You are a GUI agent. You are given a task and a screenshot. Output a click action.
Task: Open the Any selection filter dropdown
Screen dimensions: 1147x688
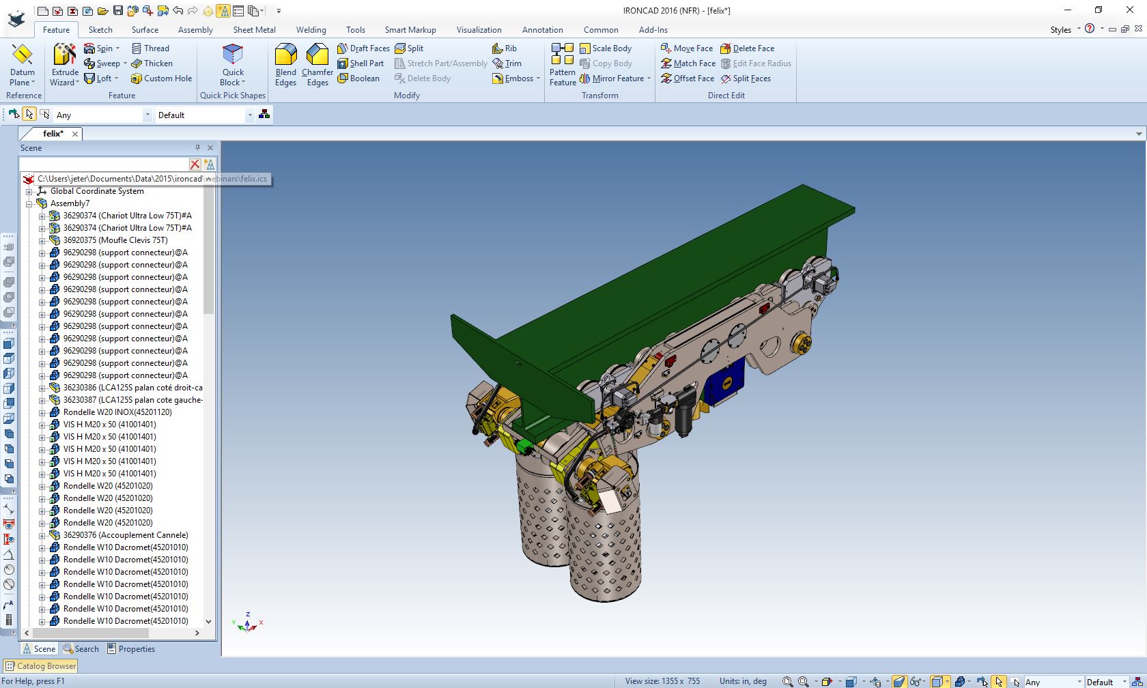pos(147,115)
